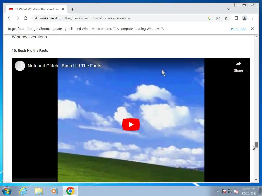Reload the current page

26,18
